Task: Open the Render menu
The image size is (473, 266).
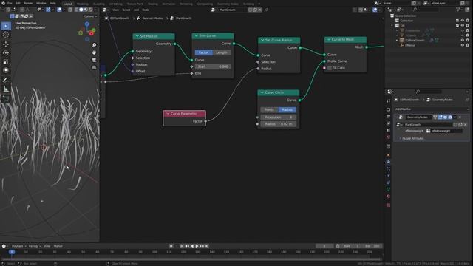Action: (28, 3)
